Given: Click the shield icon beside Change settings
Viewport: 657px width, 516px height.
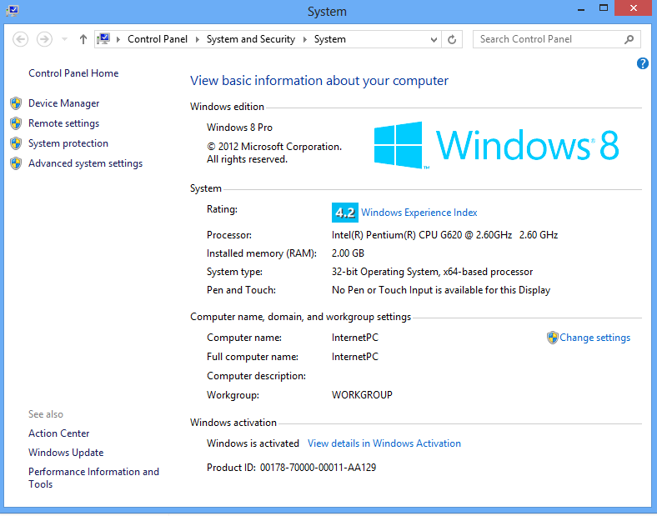Looking at the screenshot, I should pos(553,338).
